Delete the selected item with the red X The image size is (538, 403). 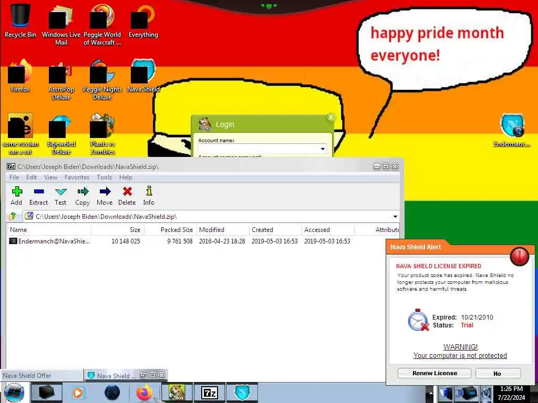pyautogui.click(x=127, y=196)
